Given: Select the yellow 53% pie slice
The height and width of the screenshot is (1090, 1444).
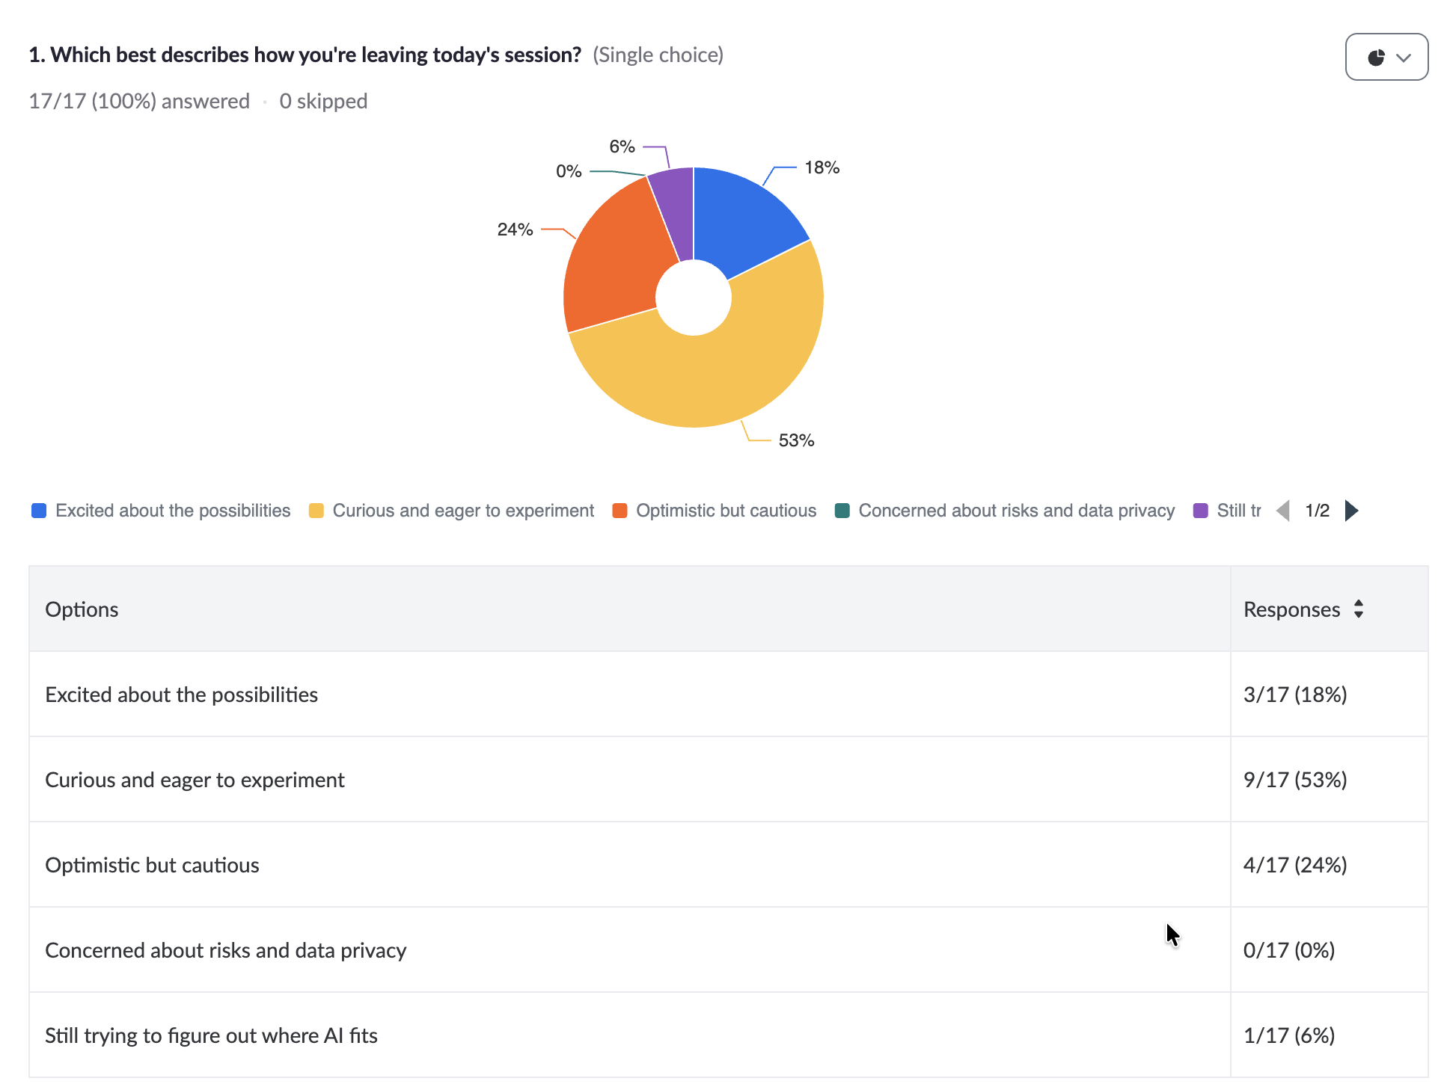Looking at the screenshot, I should point(718,366).
